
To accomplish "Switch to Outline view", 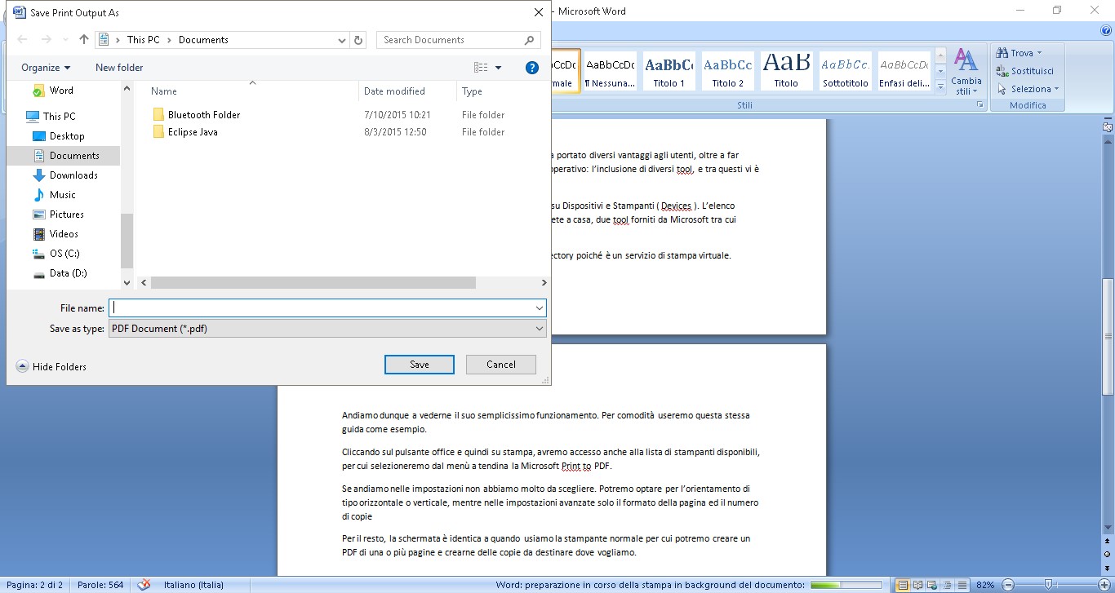I will point(946,585).
